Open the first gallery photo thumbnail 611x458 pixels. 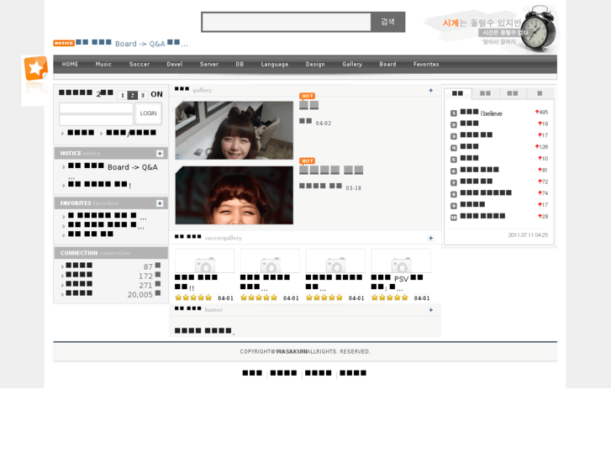click(x=234, y=130)
